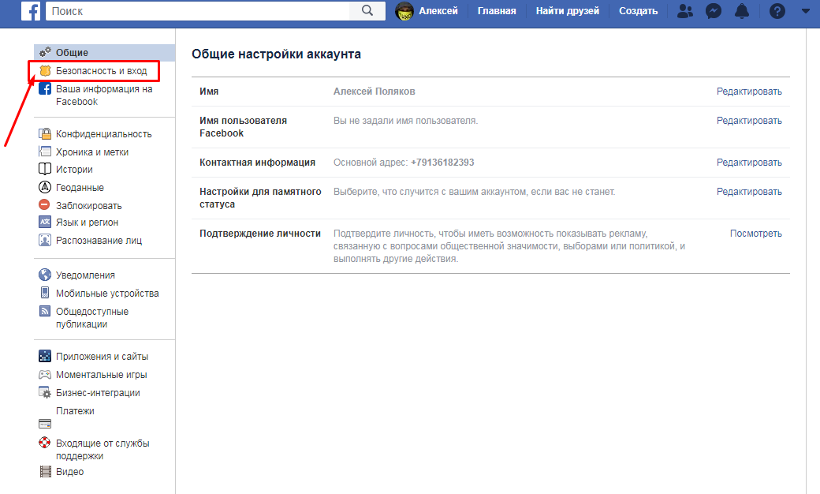Image resolution: width=820 pixels, height=494 pixels.
Task: Click the Подтверждение личности row label
Action: point(260,234)
